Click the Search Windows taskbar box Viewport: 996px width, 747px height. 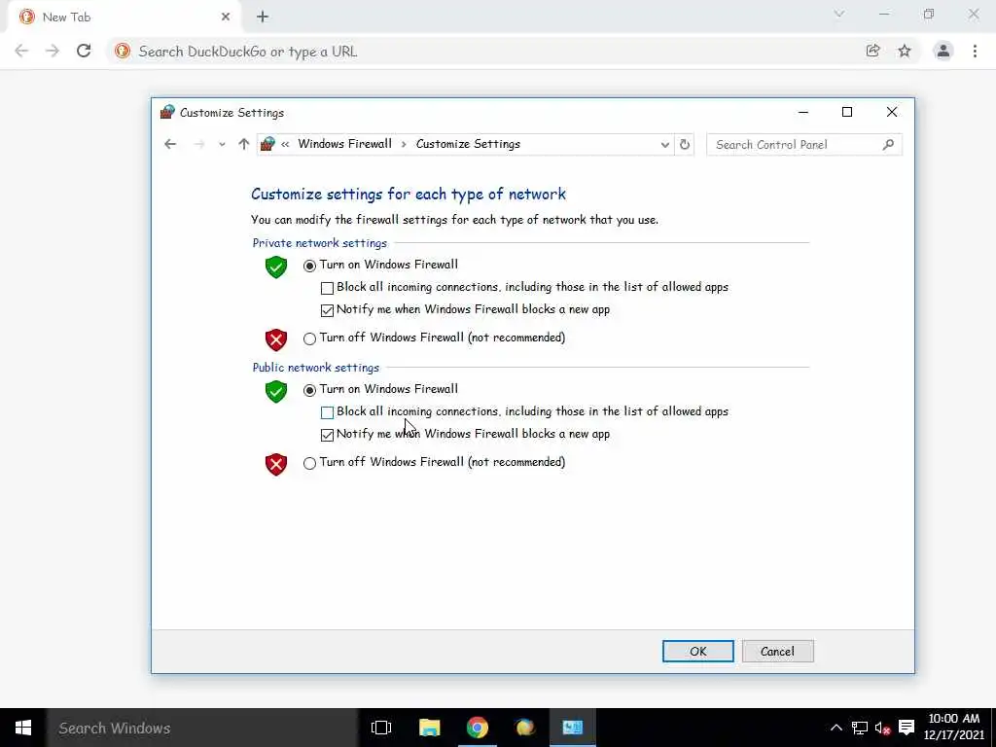[x=202, y=728]
